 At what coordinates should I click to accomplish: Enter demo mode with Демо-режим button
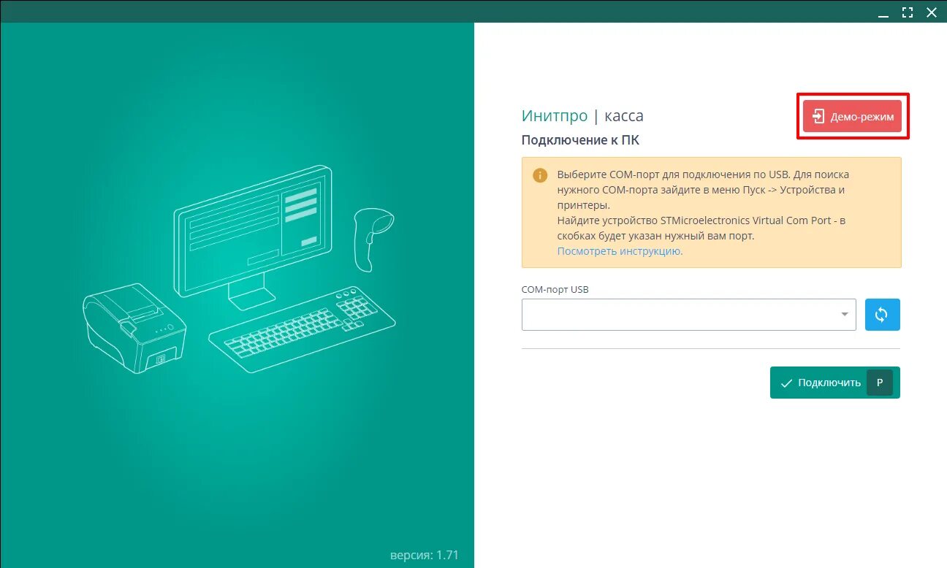[852, 116]
